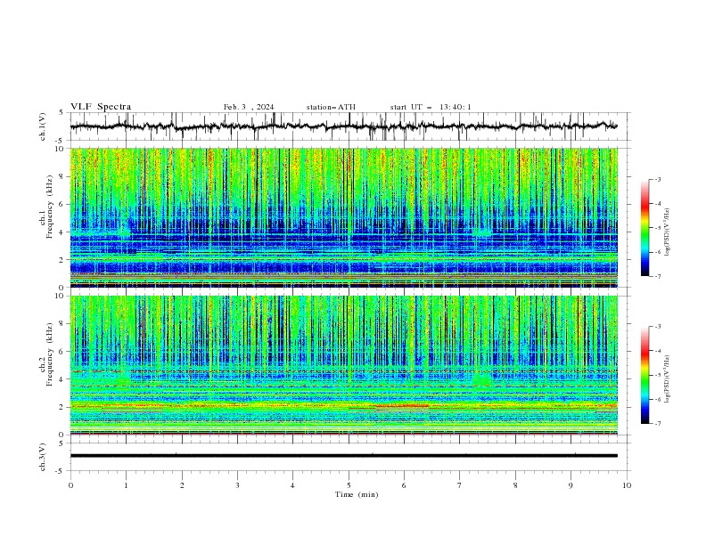
Task: Click the time axis tick label "1"
Action: (126, 485)
